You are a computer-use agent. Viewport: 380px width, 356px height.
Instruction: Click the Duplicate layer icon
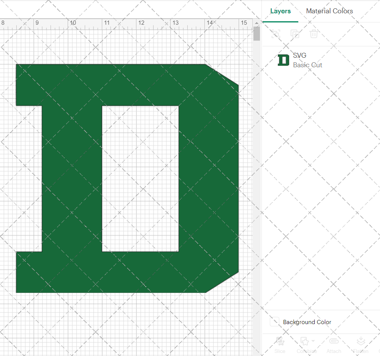click(295, 34)
